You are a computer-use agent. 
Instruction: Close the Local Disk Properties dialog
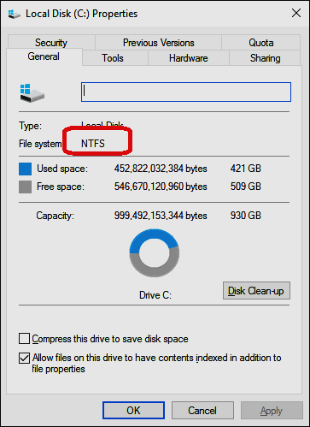pos(296,13)
